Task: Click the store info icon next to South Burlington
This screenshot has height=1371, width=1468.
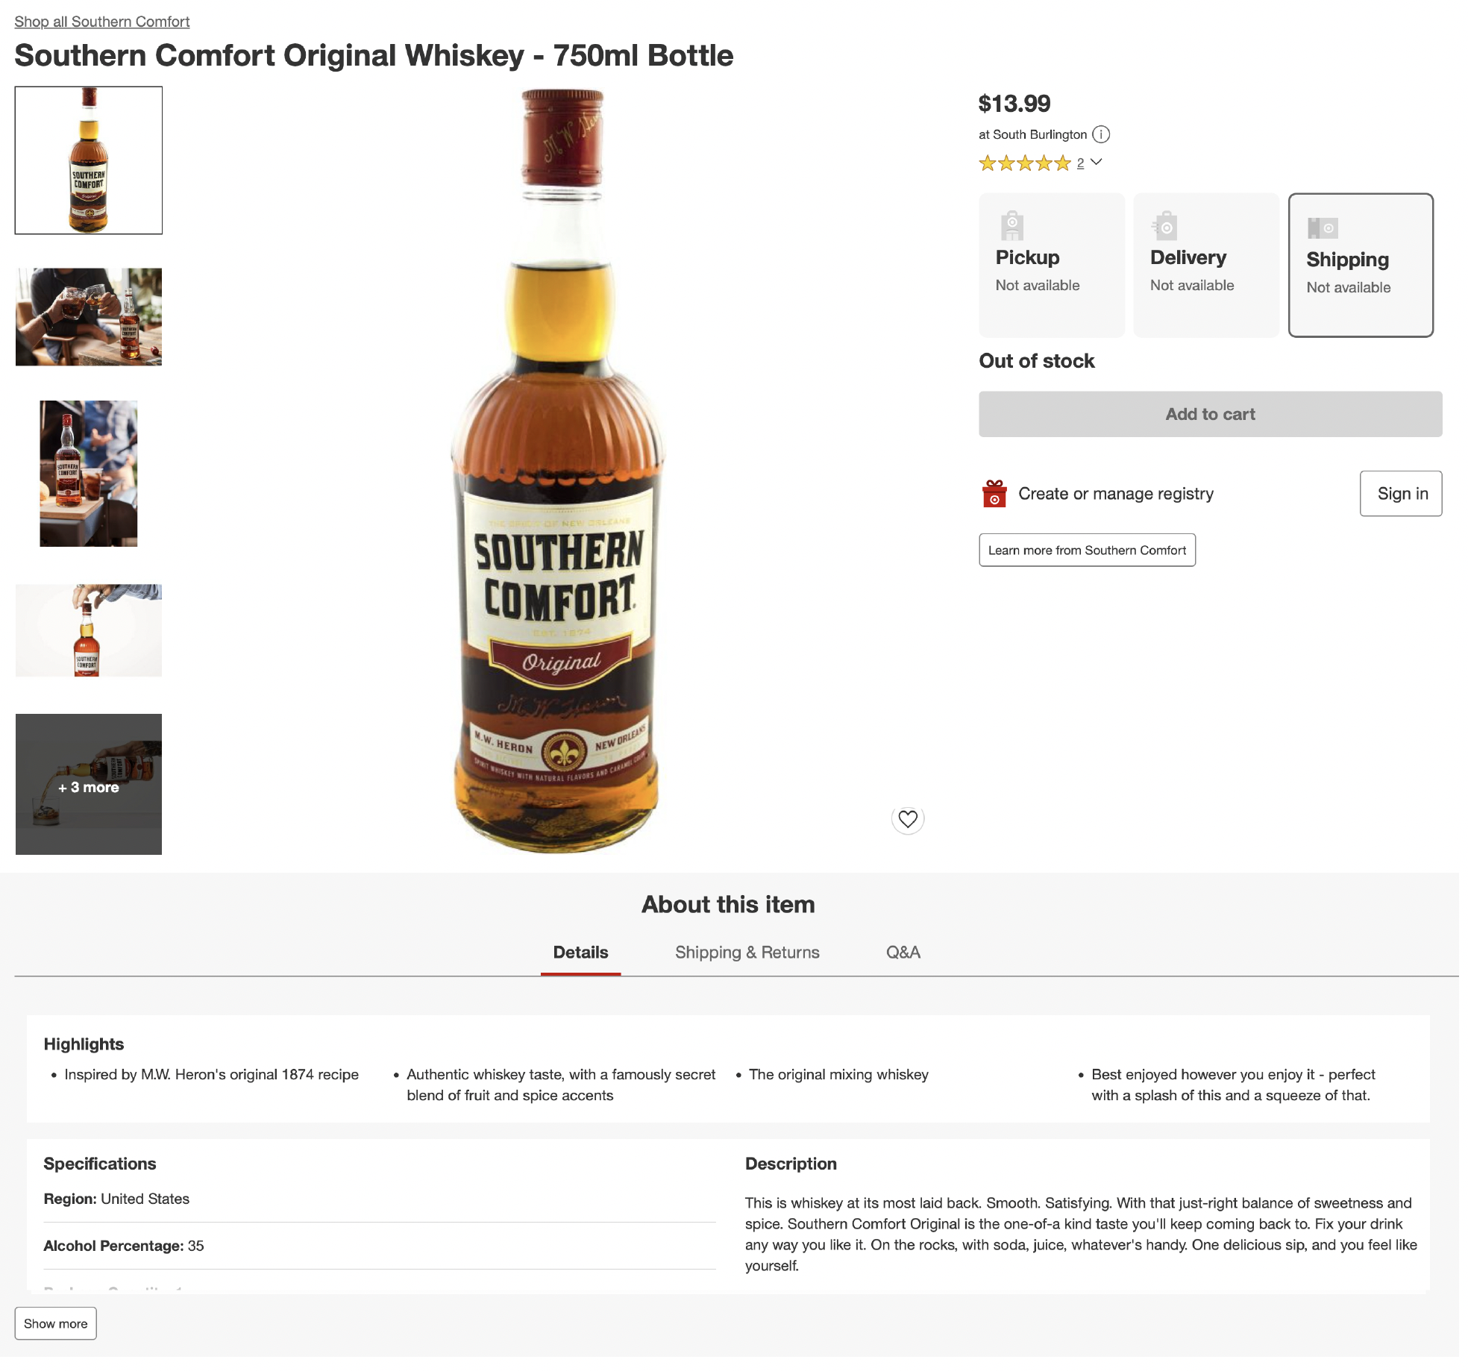Action: coord(1101,134)
